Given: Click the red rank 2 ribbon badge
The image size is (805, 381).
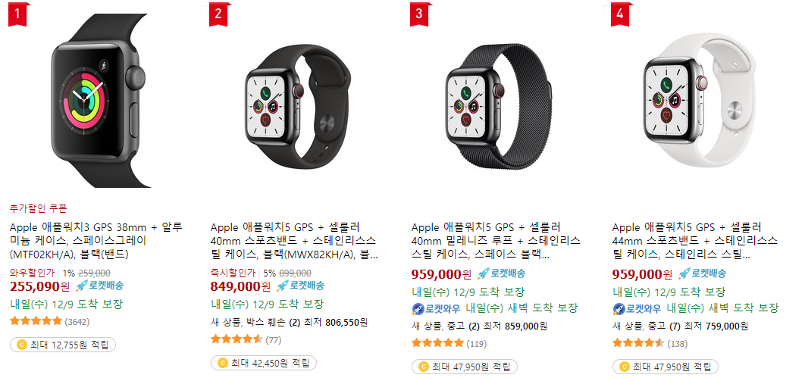Looking at the screenshot, I should (220, 14).
